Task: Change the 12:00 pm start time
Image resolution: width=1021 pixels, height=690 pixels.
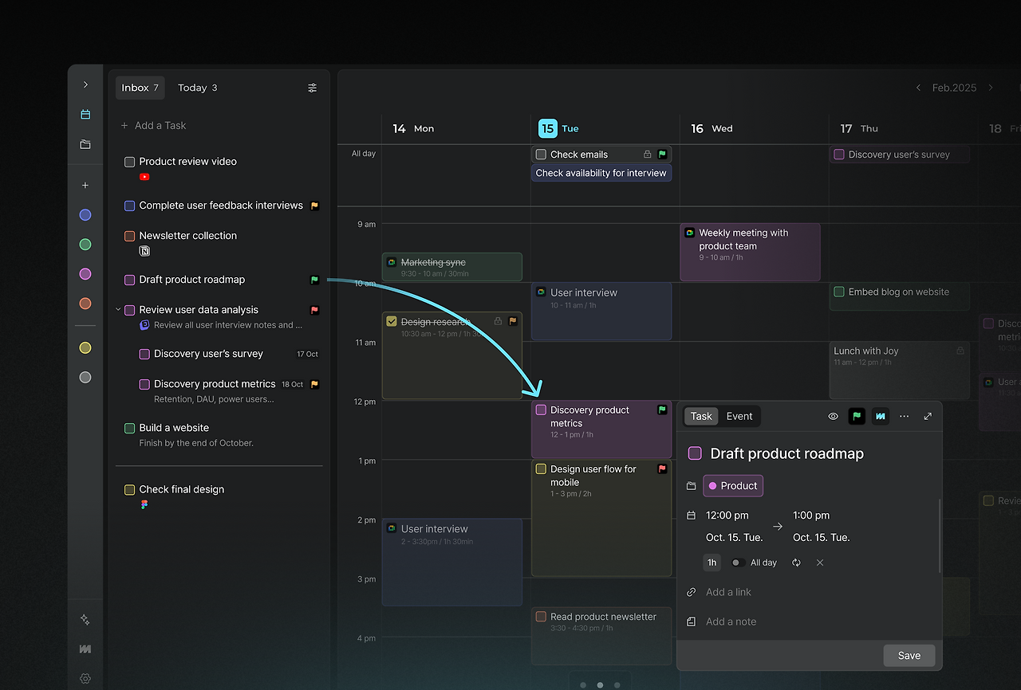Action: [x=727, y=516]
